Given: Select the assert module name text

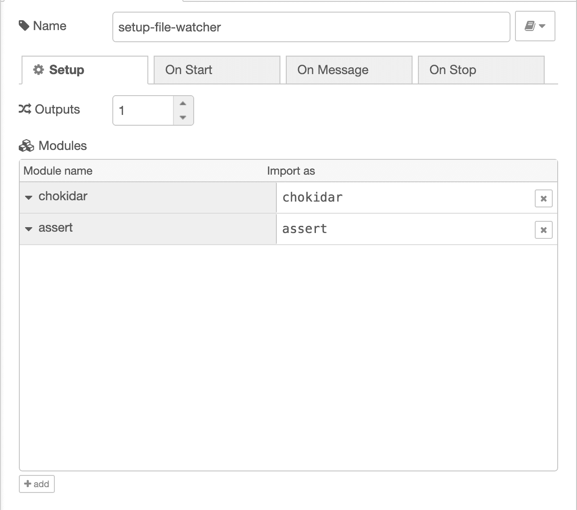Looking at the screenshot, I should click(x=56, y=228).
